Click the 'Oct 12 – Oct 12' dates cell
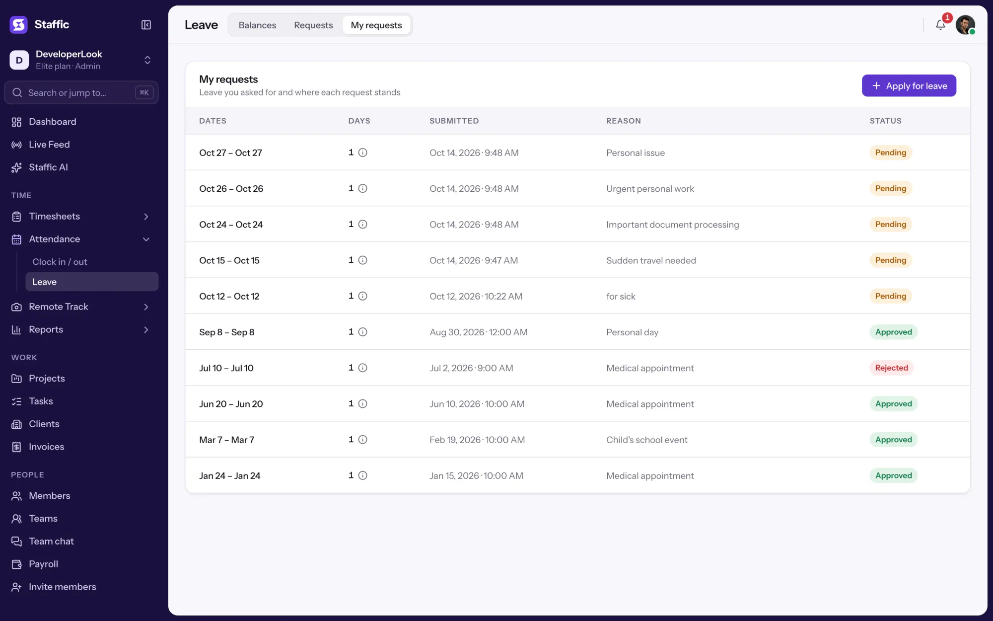993x621 pixels. [229, 296]
